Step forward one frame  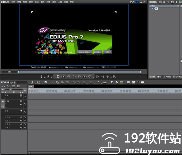click(80, 77)
